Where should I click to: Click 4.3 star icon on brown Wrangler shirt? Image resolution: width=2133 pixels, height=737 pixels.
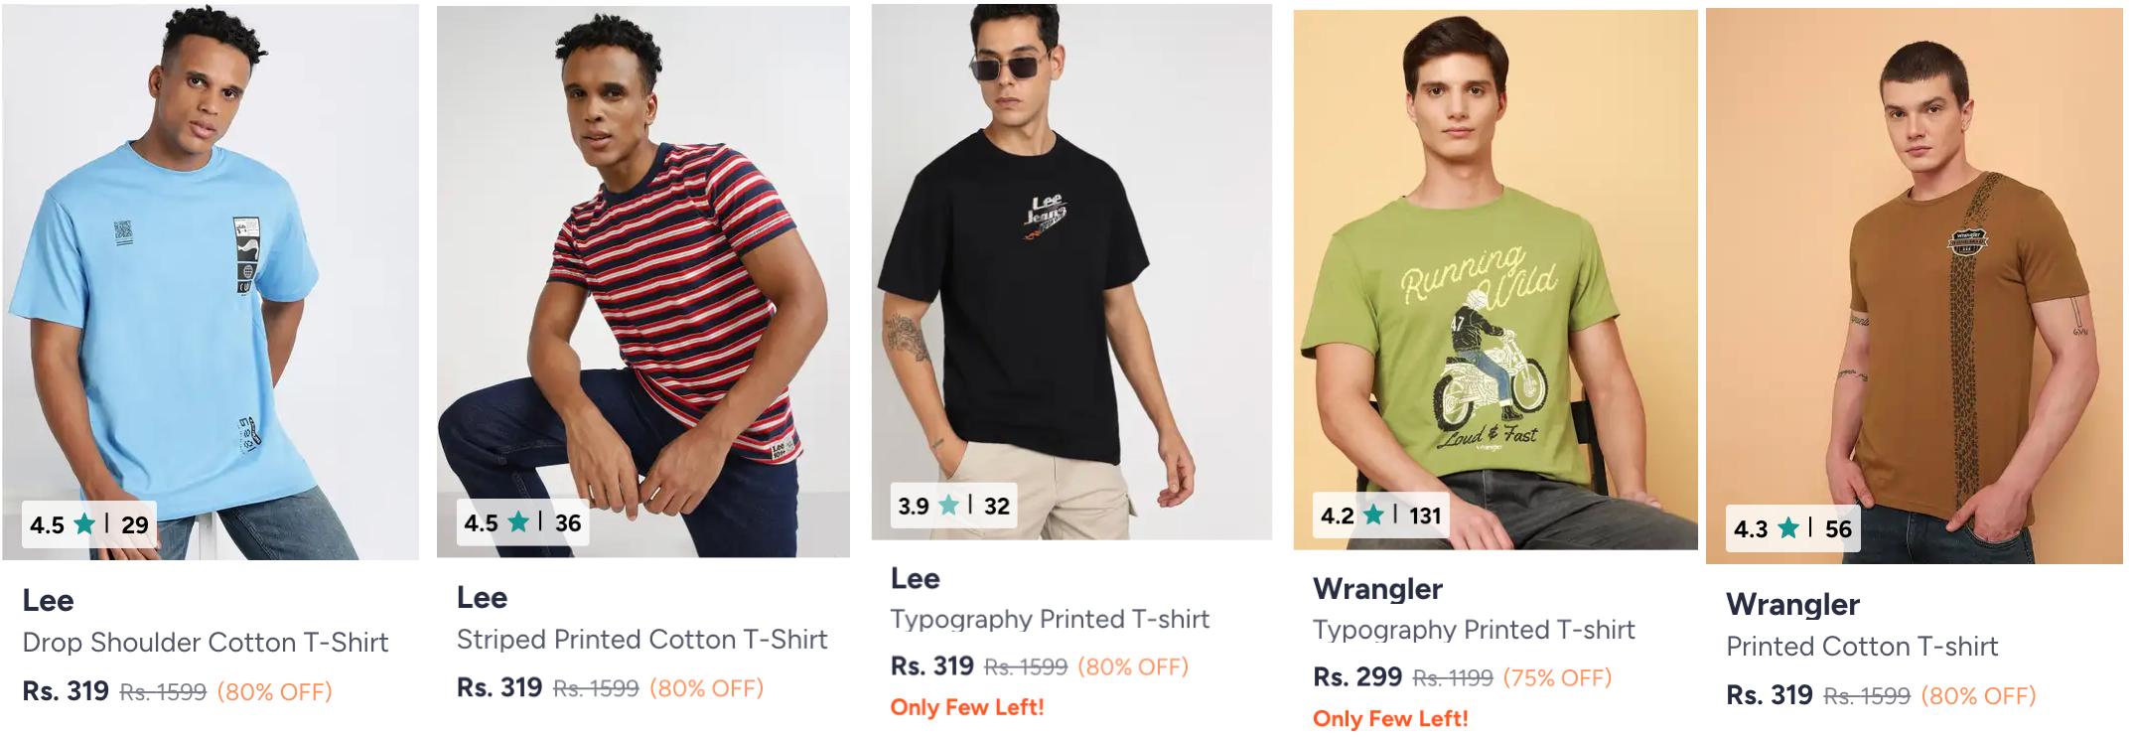[1788, 527]
